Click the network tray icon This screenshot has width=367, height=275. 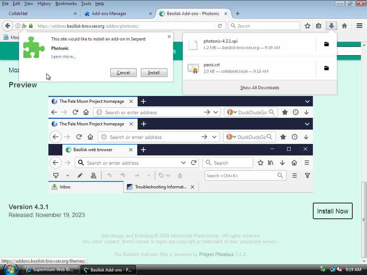[333, 270]
